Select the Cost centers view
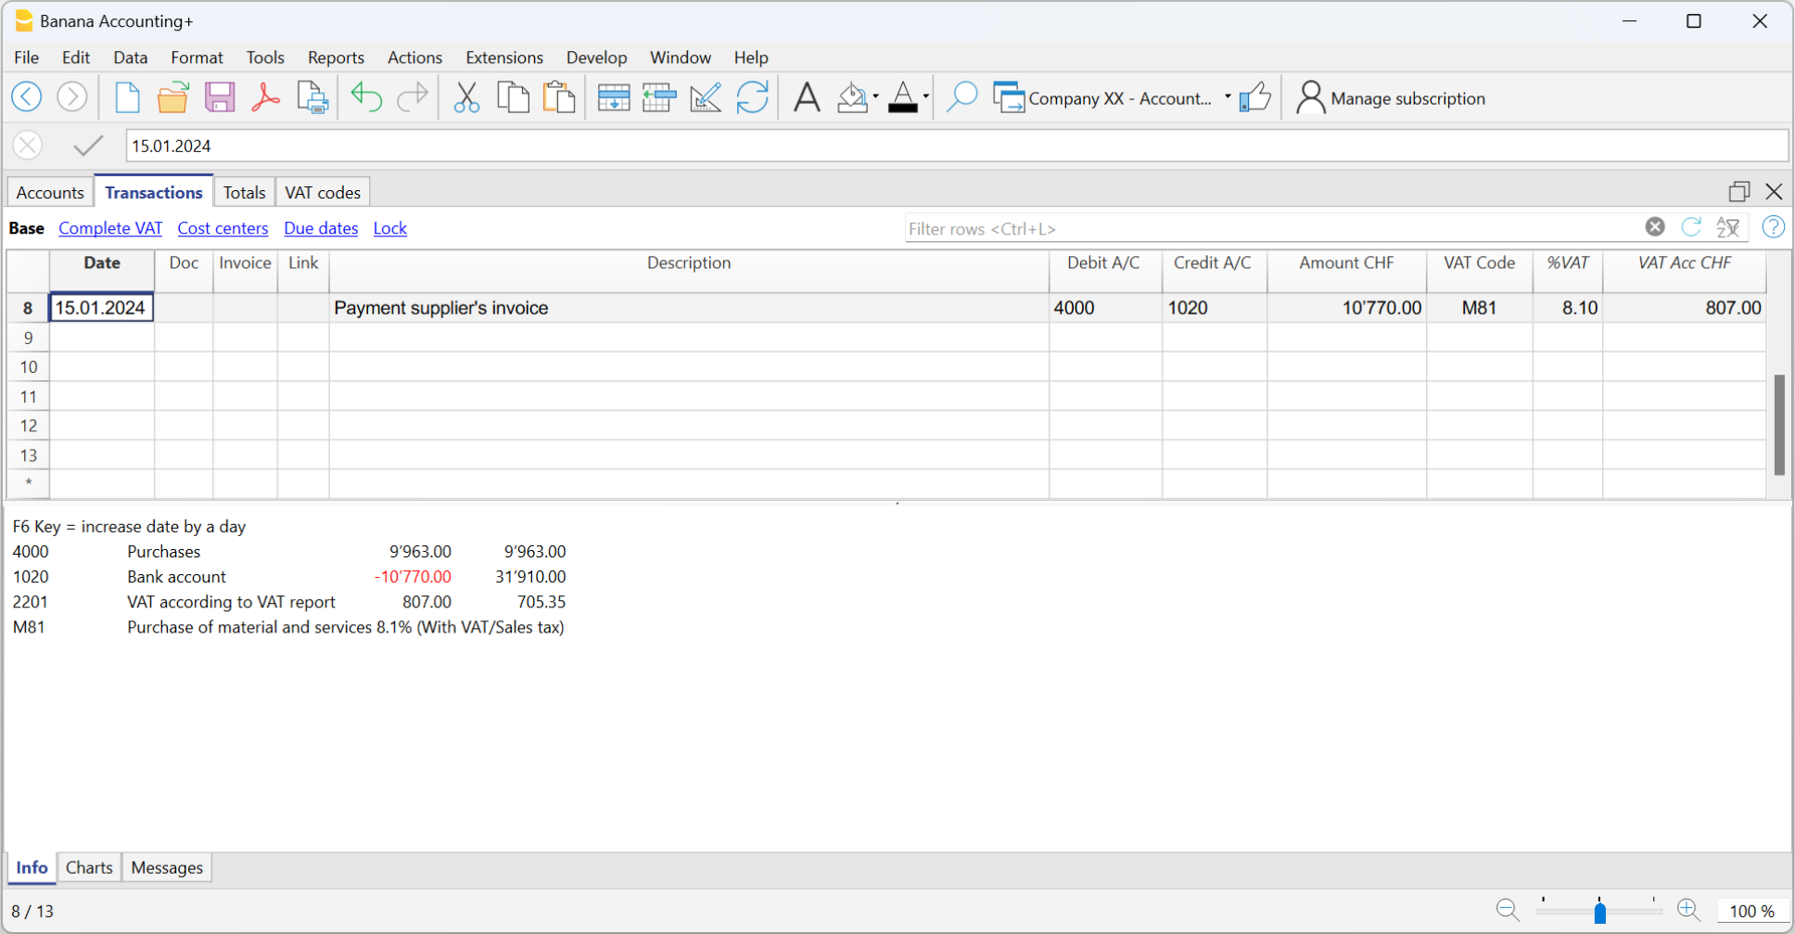This screenshot has height=934, width=1795. [223, 228]
